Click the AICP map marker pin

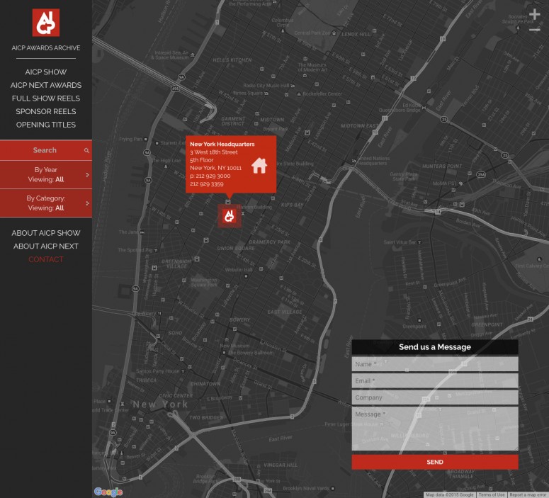pos(230,216)
